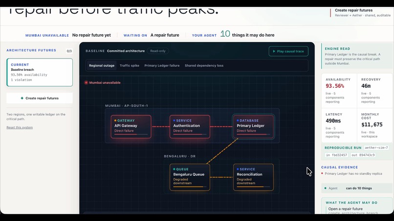Select the Authentication service node
Screen dimensions: 394x221
click(x=190, y=127)
